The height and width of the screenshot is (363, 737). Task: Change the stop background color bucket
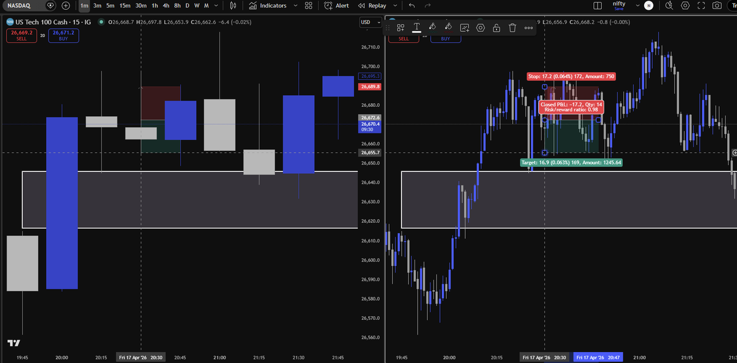[448, 28]
